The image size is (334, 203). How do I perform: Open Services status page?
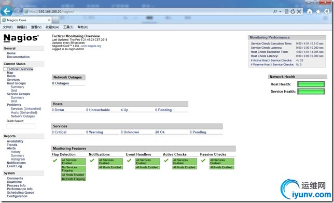pos(13,80)
